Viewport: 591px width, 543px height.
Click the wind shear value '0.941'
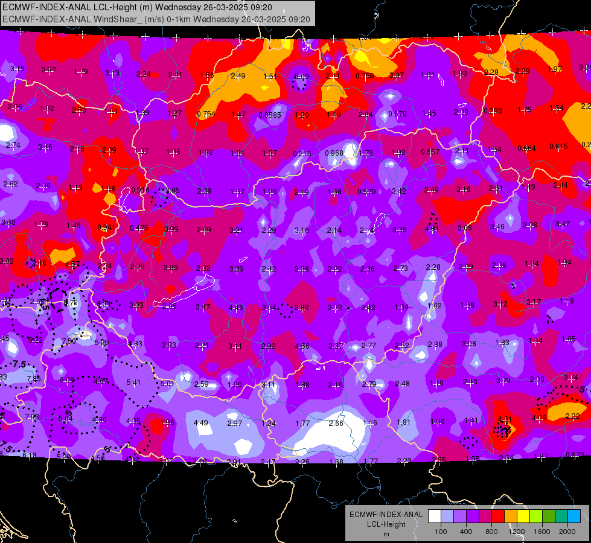coord(106,227)
